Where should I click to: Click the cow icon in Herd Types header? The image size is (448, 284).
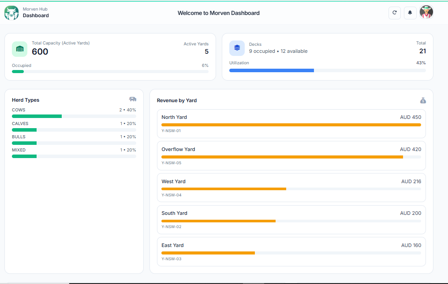(x=133, y=100)
